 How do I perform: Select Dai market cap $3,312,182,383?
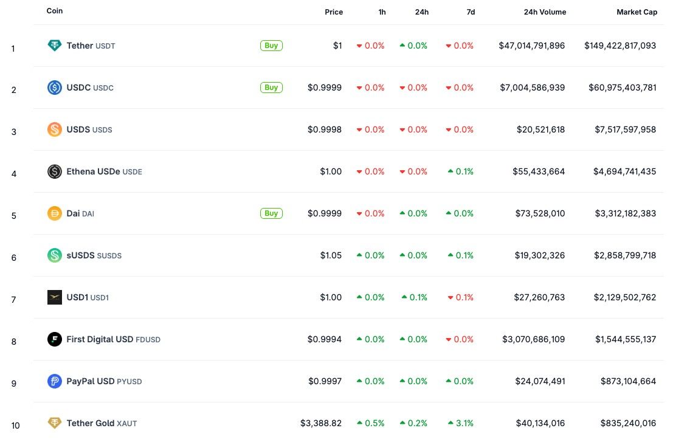(x=625, y=213)
